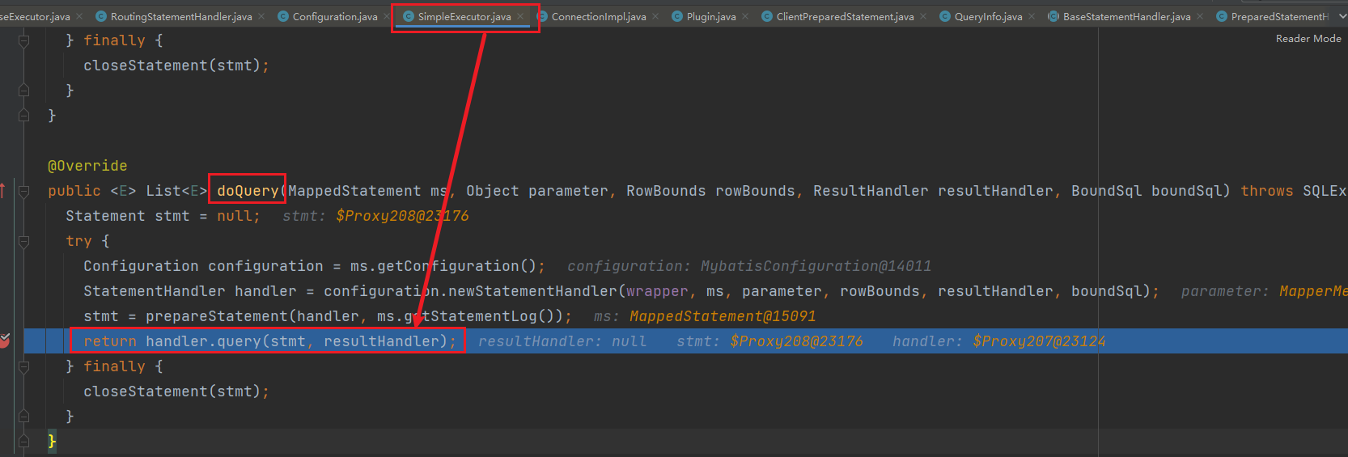Click the MappedStatement@15091 debug value
Viewport: 1348px width, 457px height.
click(723, 316)
